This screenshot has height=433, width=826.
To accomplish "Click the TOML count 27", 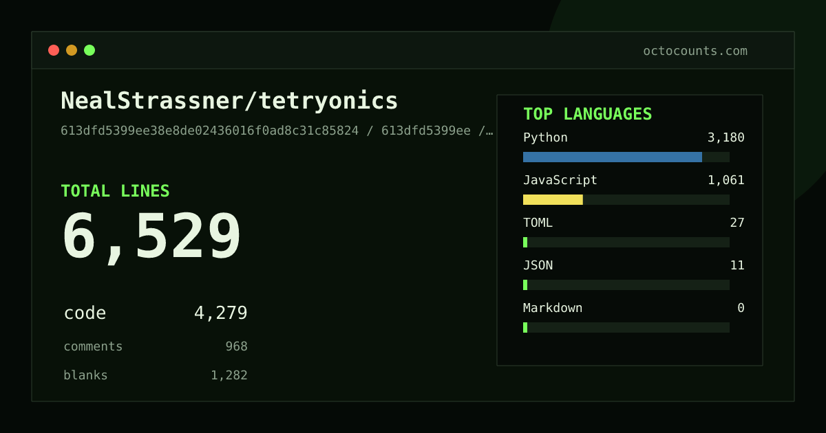I will 737,223.
